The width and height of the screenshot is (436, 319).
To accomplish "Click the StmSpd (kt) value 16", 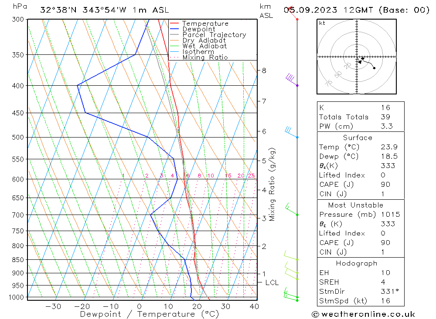I will pos(385,301).
